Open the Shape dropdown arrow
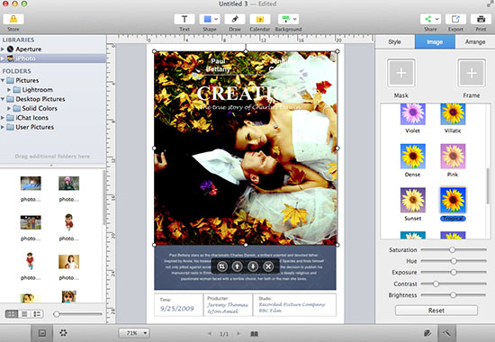 coord(216,19)
